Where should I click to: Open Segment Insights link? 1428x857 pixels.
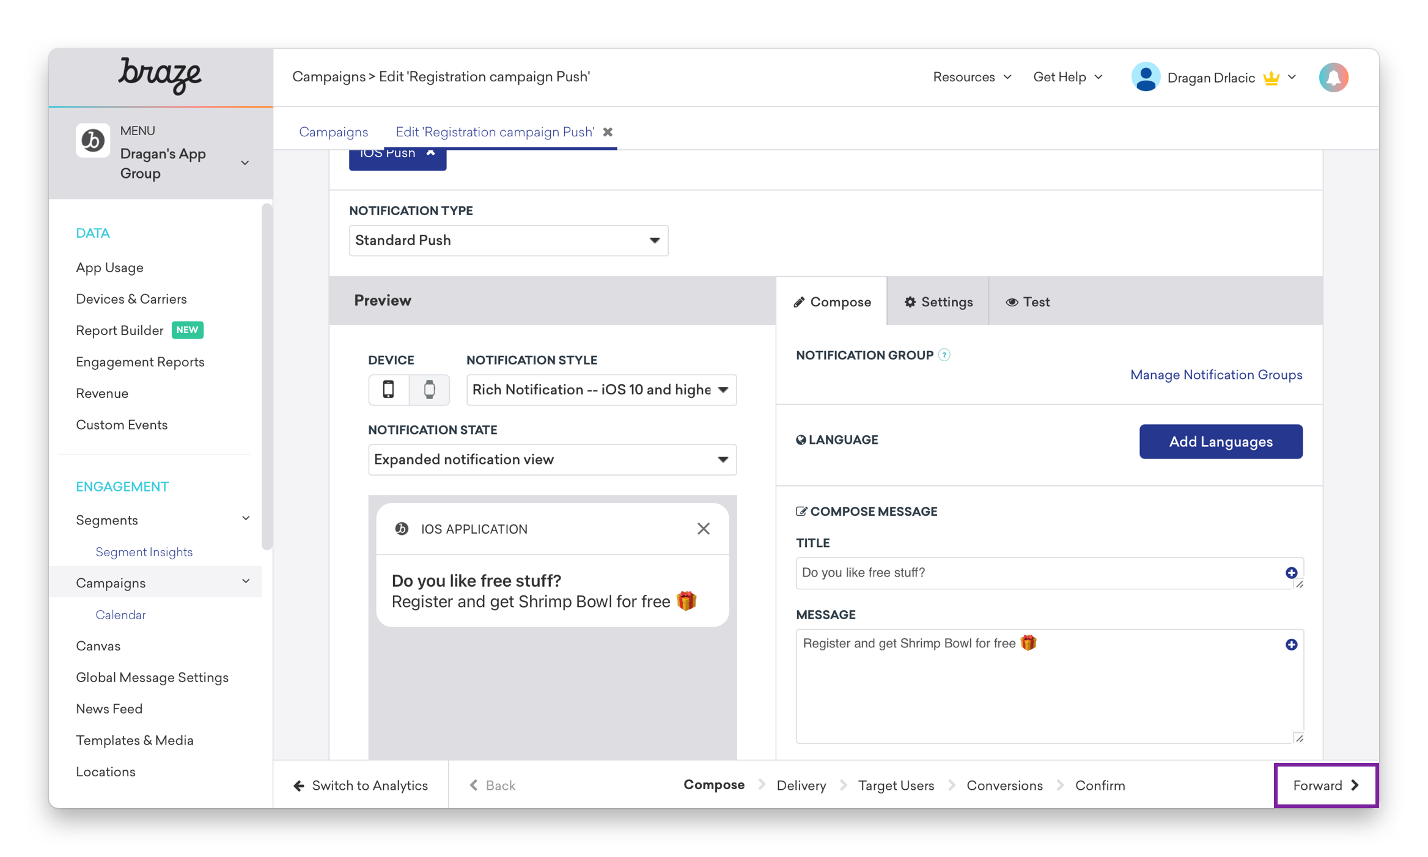(144, 552)
